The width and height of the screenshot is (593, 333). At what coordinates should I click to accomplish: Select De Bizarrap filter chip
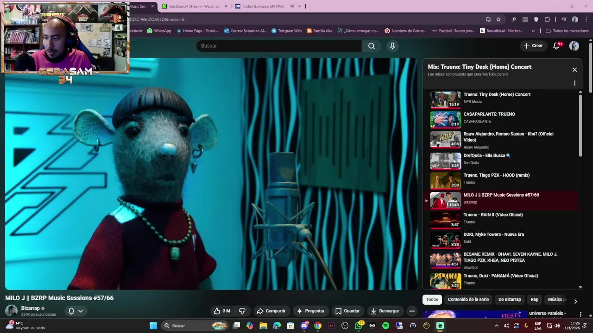pyautogui.click(x=510, y=300)
